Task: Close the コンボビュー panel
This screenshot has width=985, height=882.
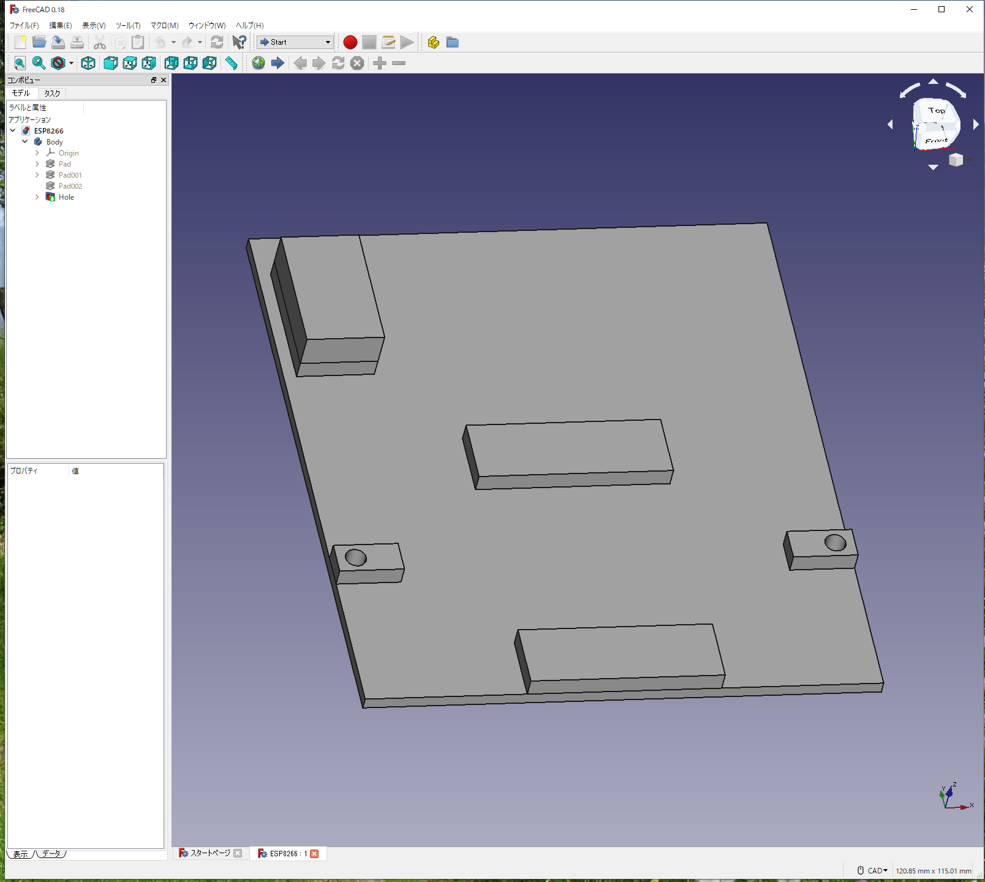Action: pyautogui.click(x=164, y=80)
